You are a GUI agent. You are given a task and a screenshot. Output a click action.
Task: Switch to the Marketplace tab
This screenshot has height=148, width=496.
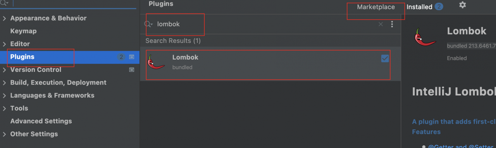[376, 7]
